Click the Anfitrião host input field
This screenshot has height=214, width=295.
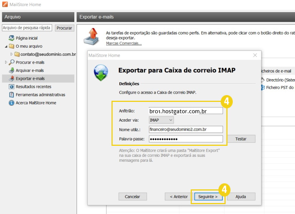click(x=186, y=111)
